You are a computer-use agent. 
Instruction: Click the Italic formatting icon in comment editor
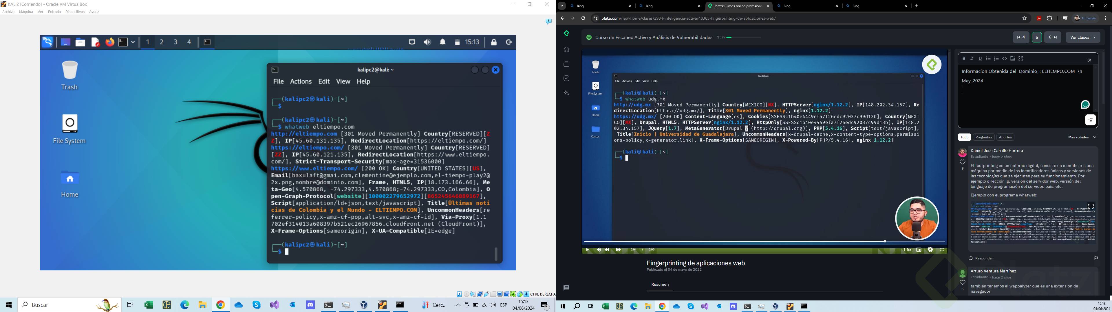click(x=972, y=59)
